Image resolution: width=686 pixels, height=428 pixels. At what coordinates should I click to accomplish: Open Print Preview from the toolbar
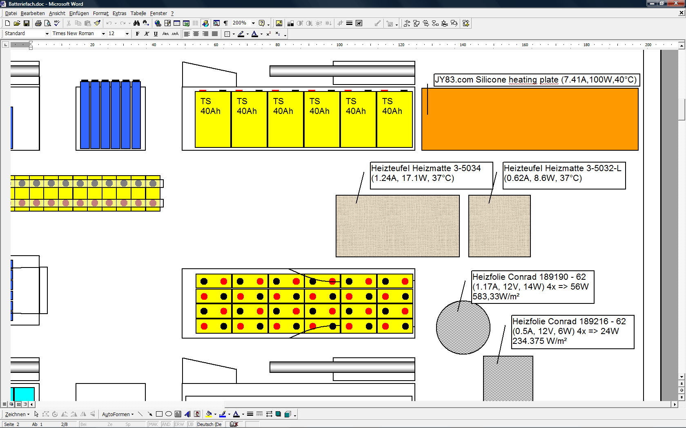tap(48, 23)
